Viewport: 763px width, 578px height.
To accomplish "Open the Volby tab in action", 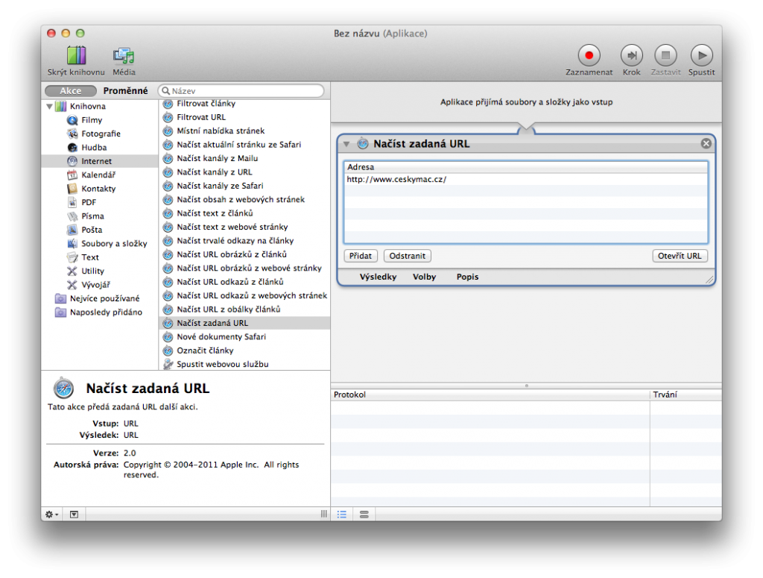I will coord(425,277).
